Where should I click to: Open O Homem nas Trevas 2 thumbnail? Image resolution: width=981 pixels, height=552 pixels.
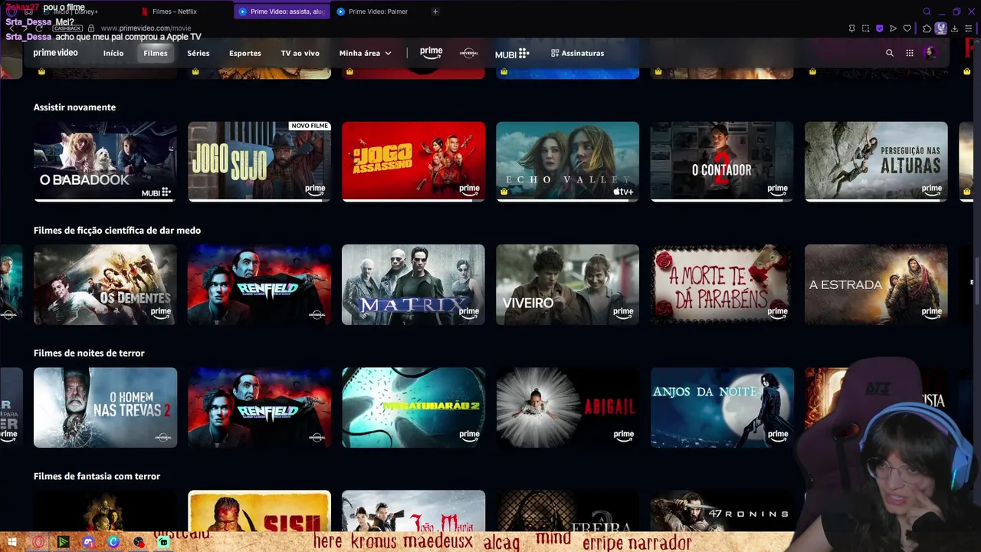click(x=105, y=407)
